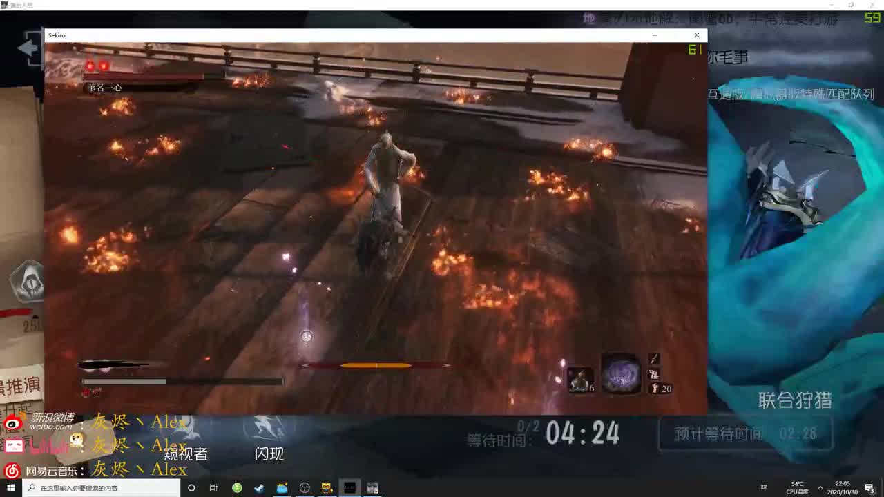Switch to the black taskbar app window

(349, 488)
